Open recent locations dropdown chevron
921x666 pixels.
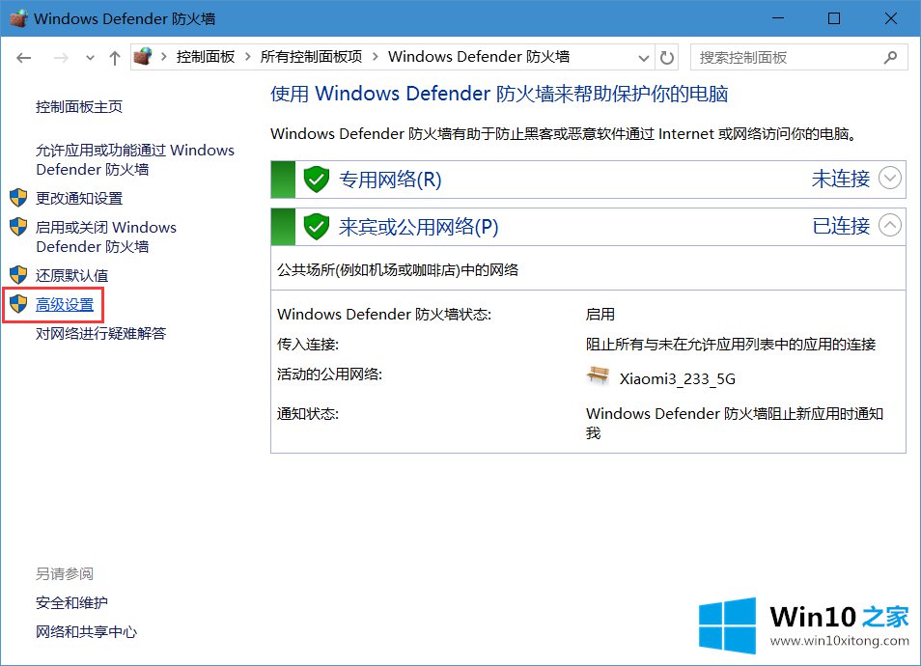point(90,58)
